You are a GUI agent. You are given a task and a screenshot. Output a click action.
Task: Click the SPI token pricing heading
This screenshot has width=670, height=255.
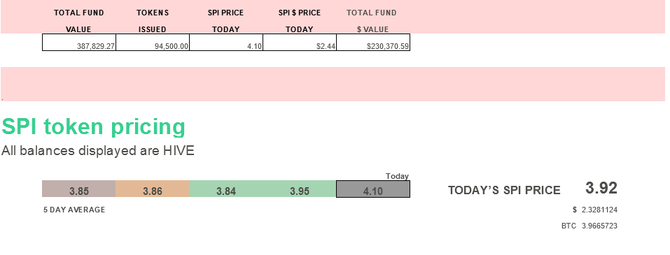pos(94,126)
